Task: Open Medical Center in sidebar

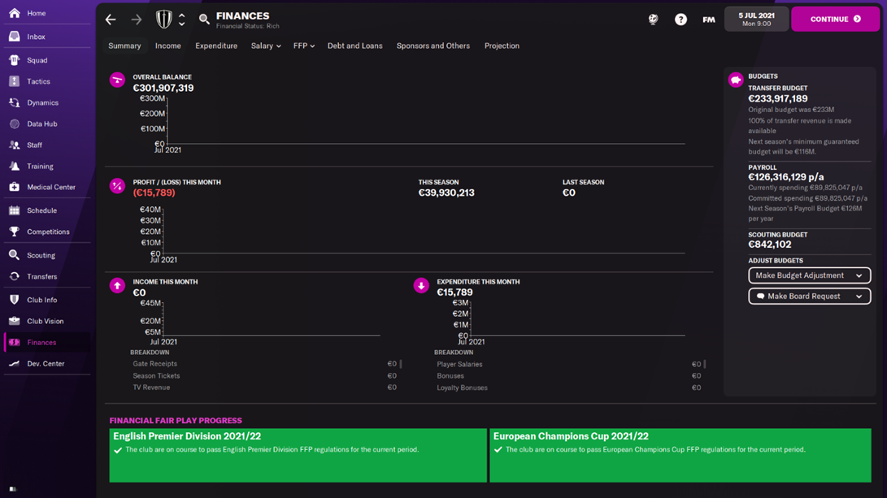Action: [50, 187]
